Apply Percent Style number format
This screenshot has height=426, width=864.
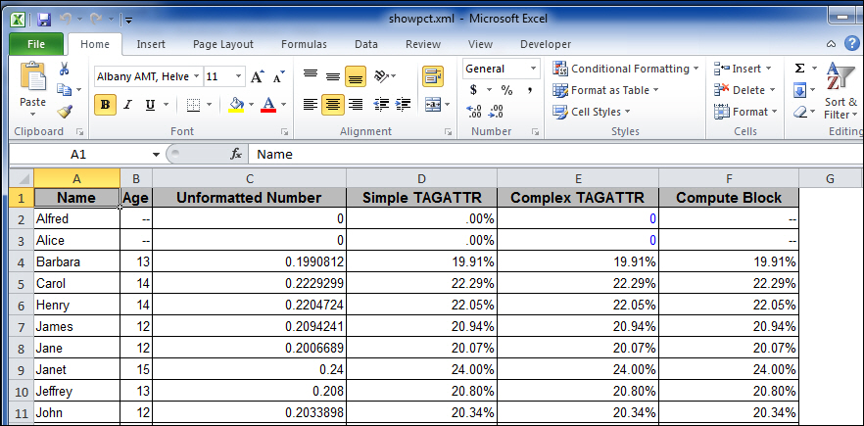[x=506, y=90]
